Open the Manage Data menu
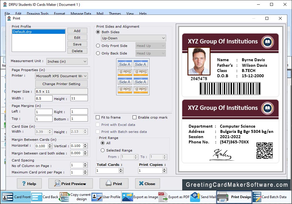Viewport: 292px width, 204px height. 81,14
